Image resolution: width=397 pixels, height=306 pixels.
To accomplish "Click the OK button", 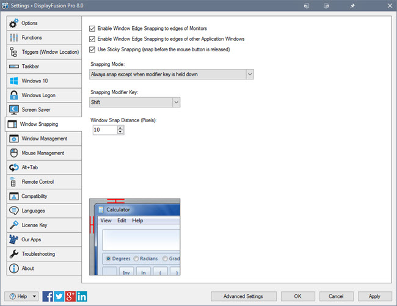I will 298,296.
